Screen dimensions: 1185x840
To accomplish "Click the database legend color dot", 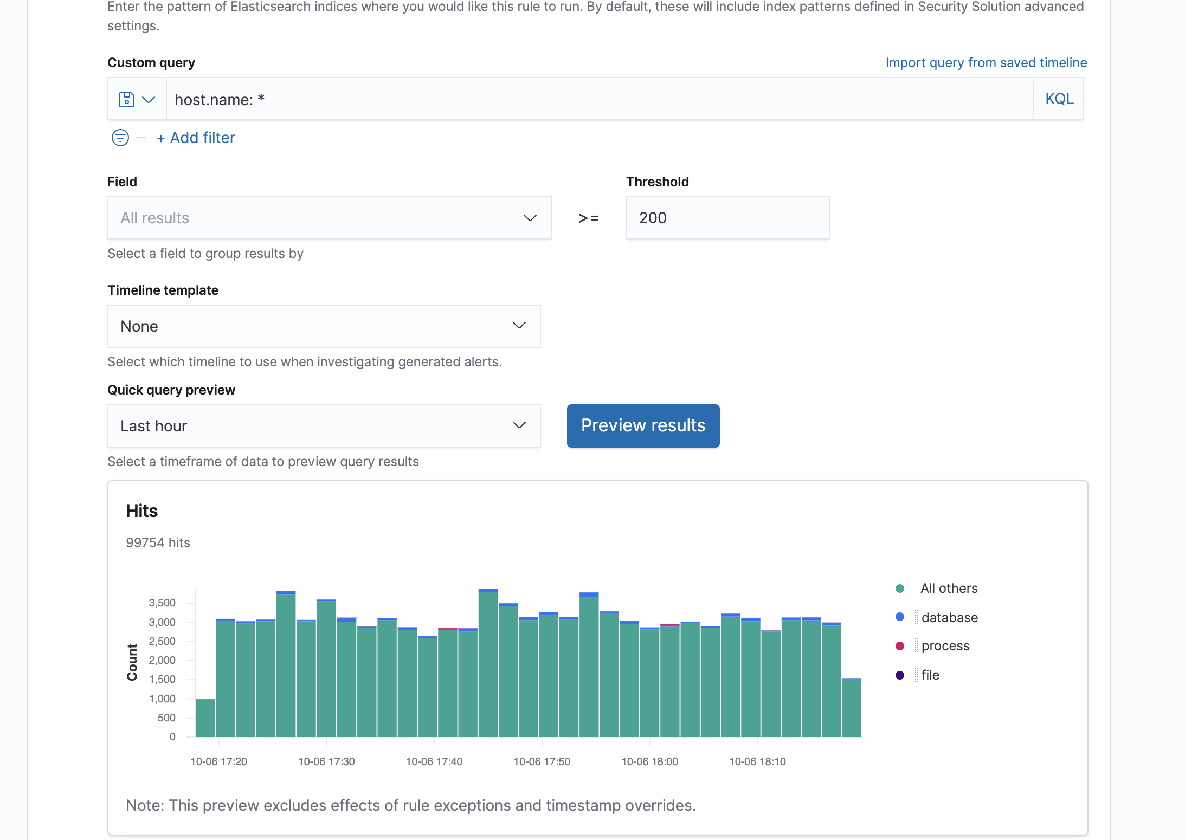I will [900, 617].
